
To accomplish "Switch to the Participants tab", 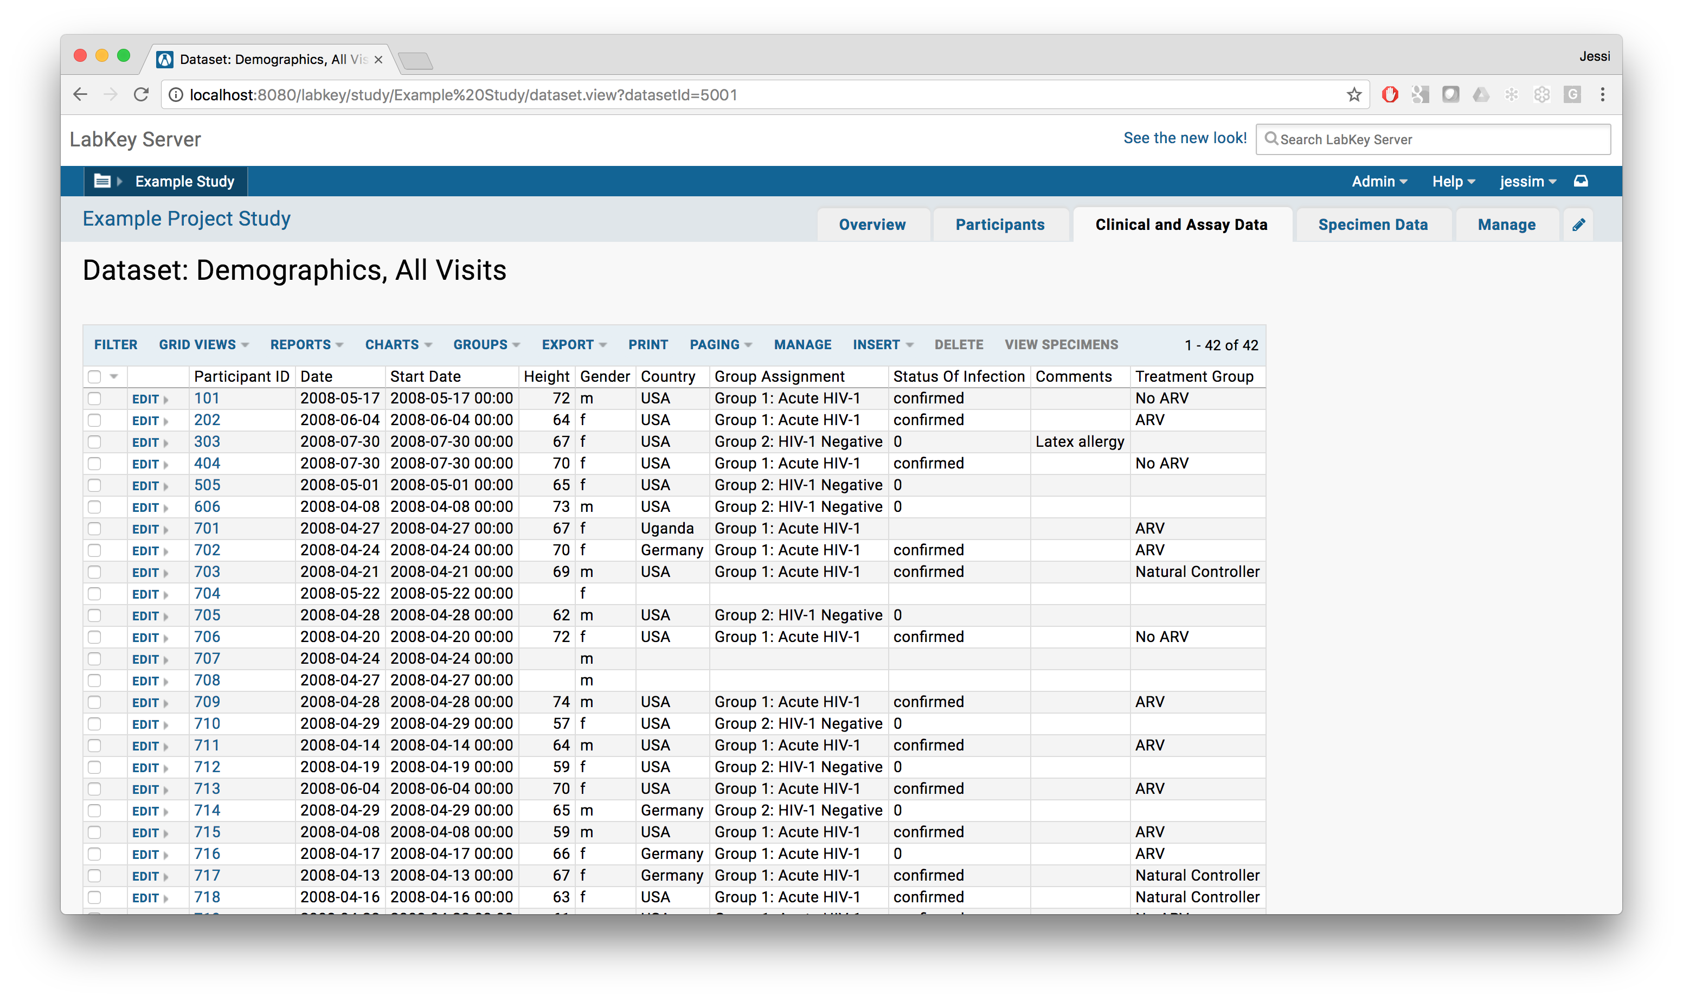I will click(x=999, y=224).
